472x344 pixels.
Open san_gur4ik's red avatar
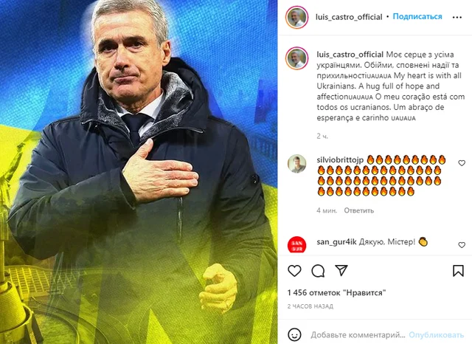point(296,244)
